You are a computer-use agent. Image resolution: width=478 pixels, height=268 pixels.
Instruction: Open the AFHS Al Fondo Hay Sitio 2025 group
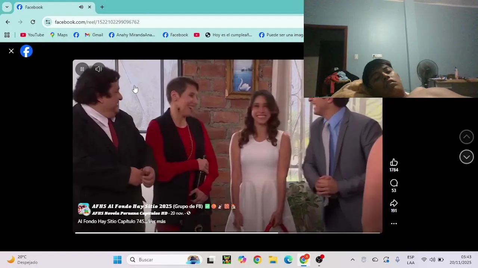pyautogui.click(x=148, y=206)
